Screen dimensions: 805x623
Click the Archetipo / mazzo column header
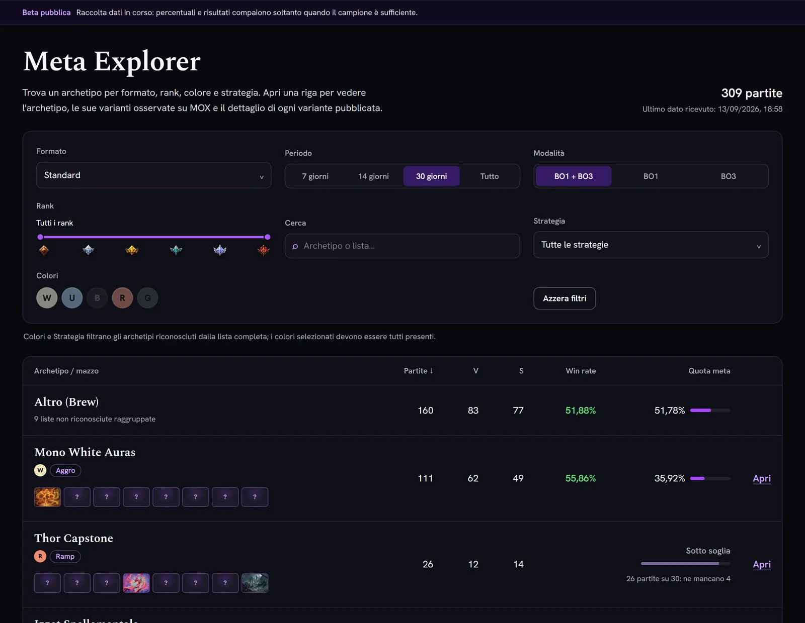pyautogui.click(x=66, y=371)
